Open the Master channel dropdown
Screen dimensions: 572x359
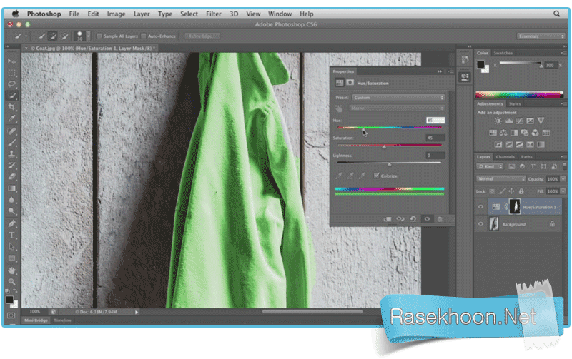coord(397,108)
